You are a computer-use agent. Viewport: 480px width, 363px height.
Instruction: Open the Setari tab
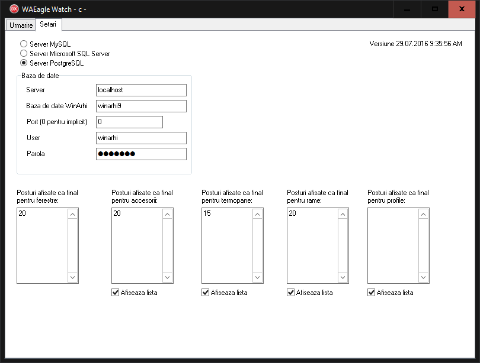[x=48, y=24]
